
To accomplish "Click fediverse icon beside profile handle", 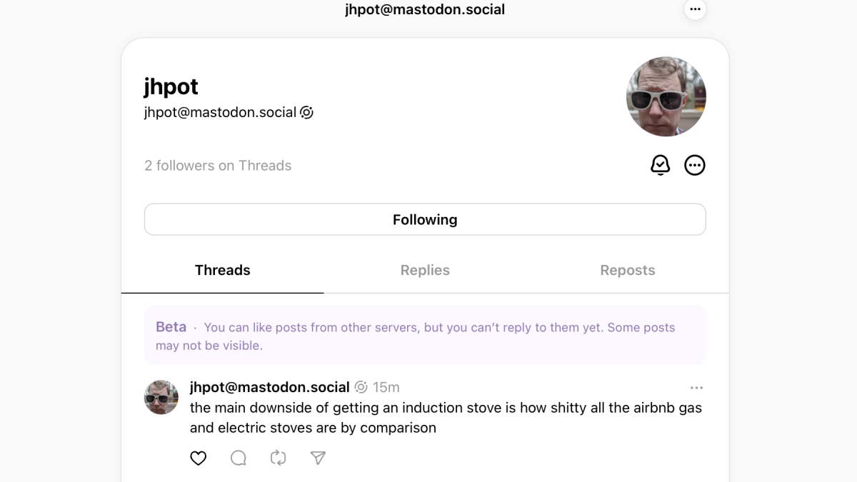I will pyautogui.click(x=307, y=113).
